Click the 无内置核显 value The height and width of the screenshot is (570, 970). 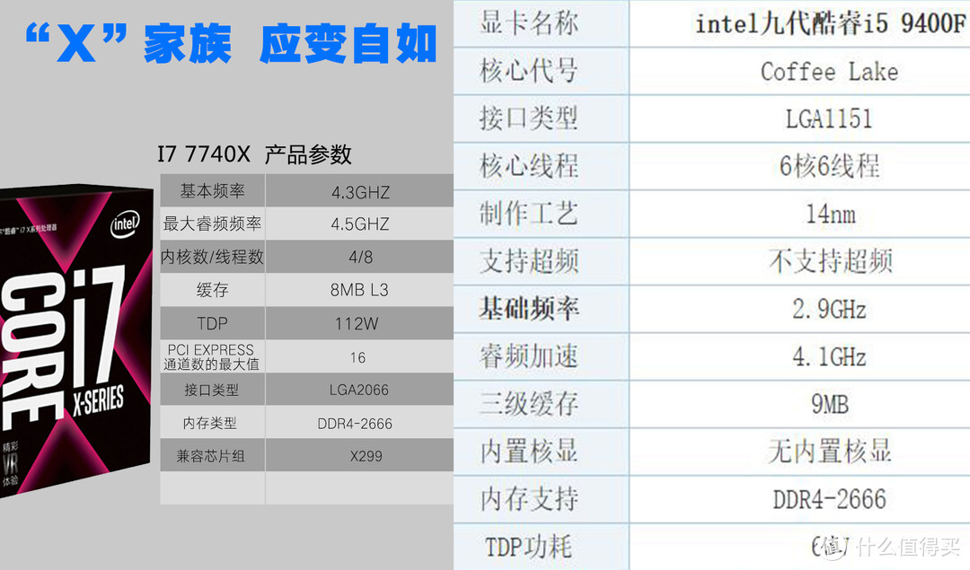830,451
